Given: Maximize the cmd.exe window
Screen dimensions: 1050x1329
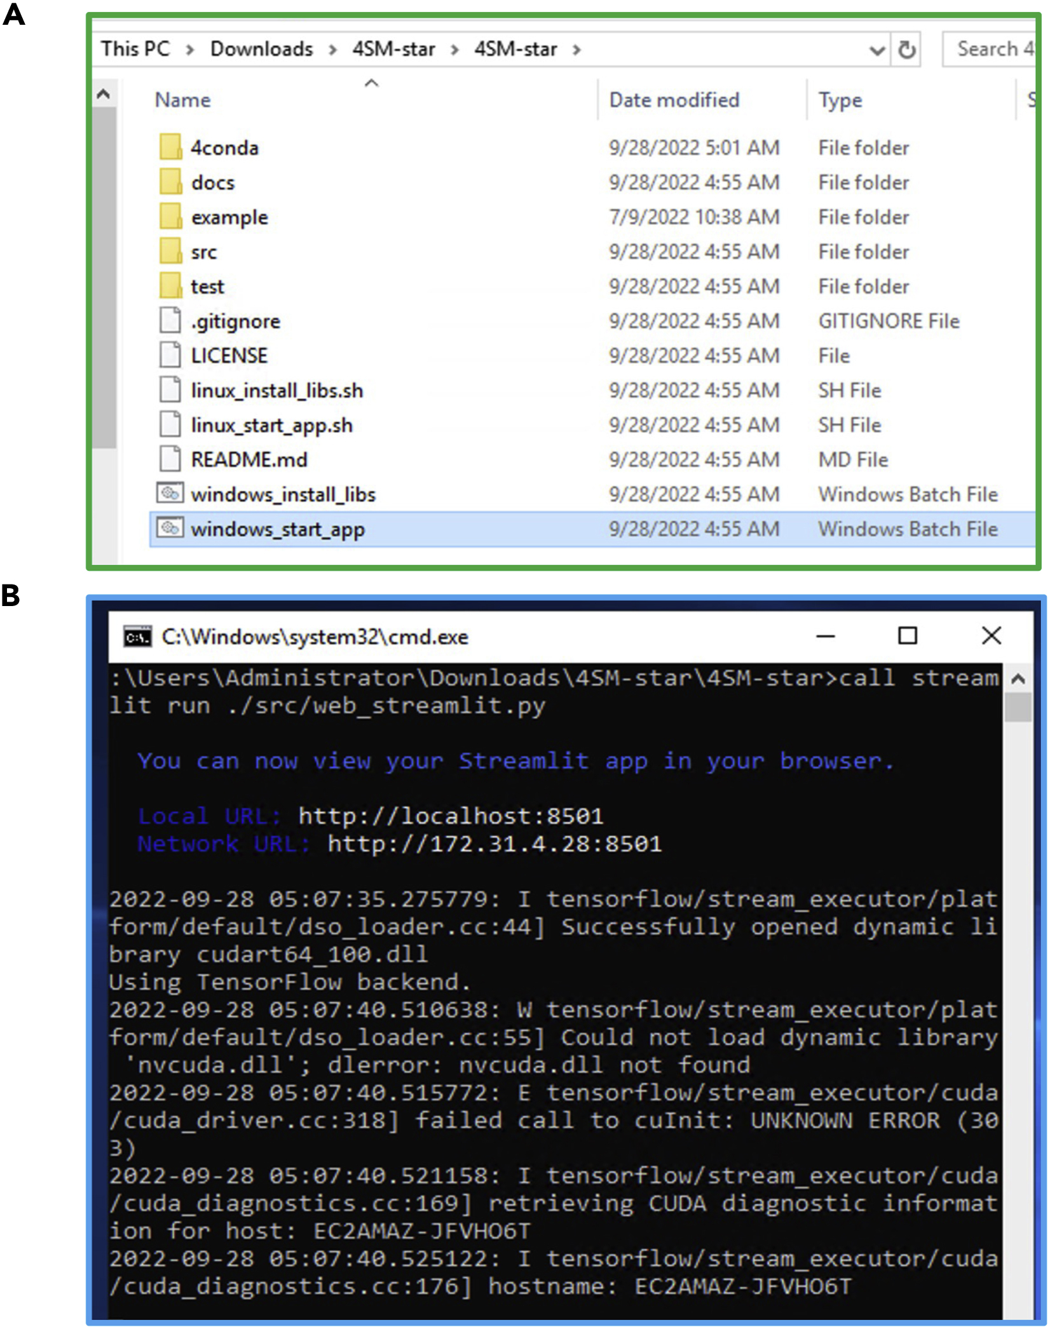Looking at the screenshot, I should pyautogui.click(x=907, y=635).
